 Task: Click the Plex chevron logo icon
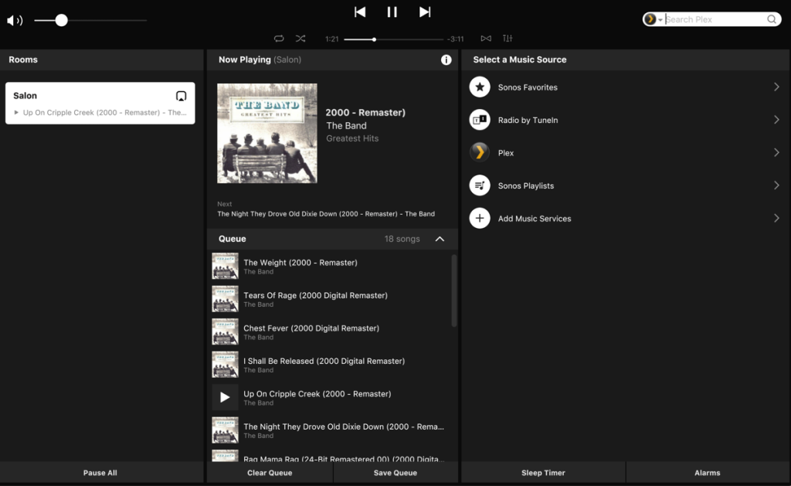coord(480,152)
